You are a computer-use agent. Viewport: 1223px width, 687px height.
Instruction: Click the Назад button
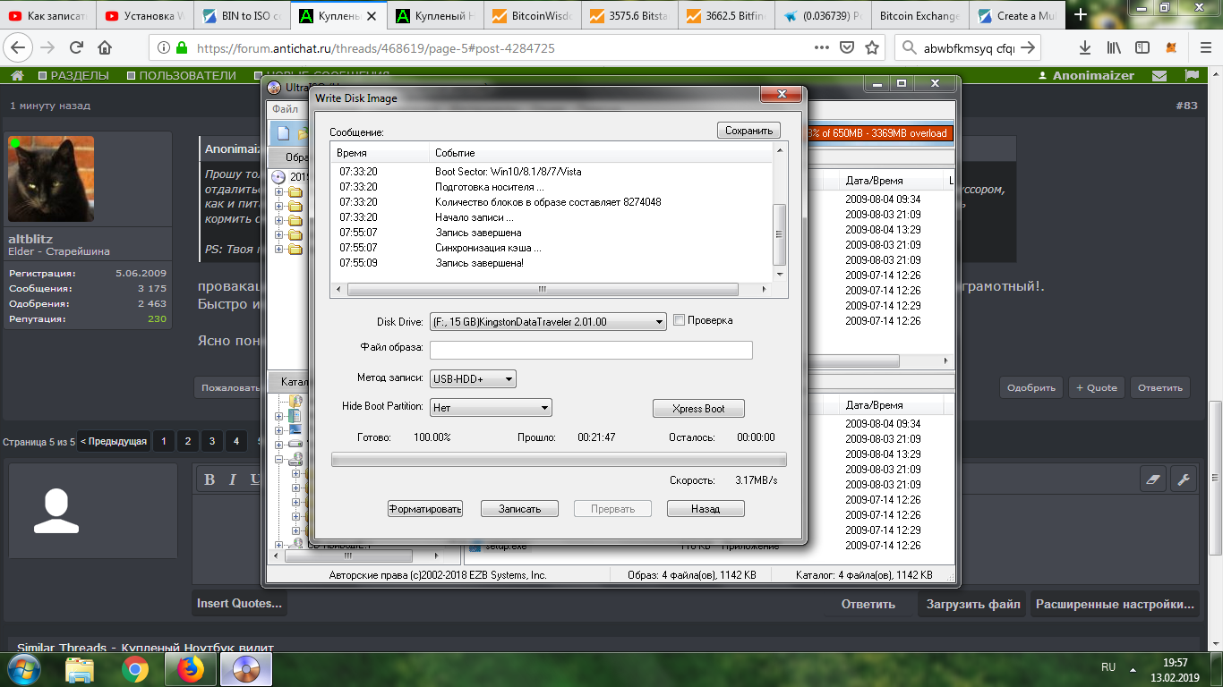click(x=706, y=509)
